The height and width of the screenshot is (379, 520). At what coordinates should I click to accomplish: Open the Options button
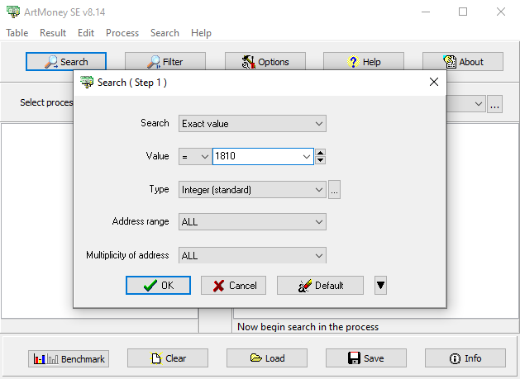(x=265, y=62)
